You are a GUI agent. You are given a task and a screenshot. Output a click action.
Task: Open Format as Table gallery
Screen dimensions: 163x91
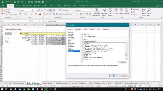pyautogui.click(x=104, y=12)
